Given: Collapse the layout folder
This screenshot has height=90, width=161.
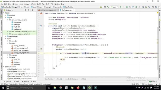Looking at the screenshot, I should (8, 43).
